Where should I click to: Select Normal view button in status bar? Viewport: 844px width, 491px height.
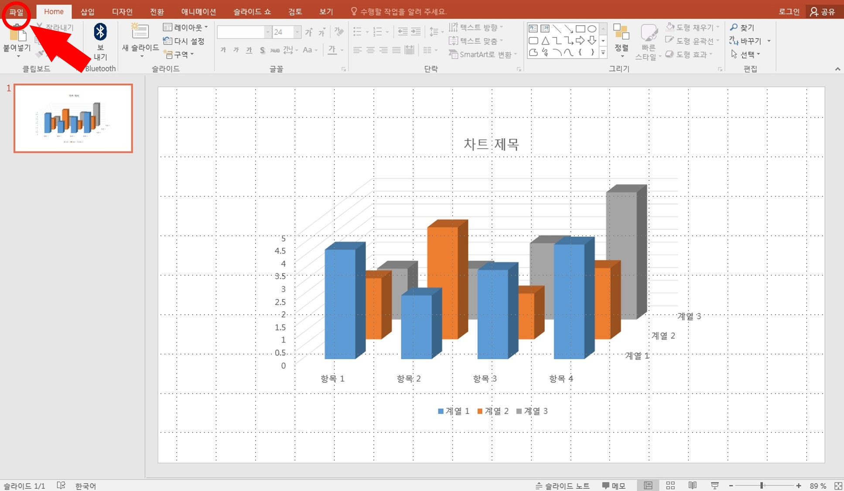pos(648,485)
